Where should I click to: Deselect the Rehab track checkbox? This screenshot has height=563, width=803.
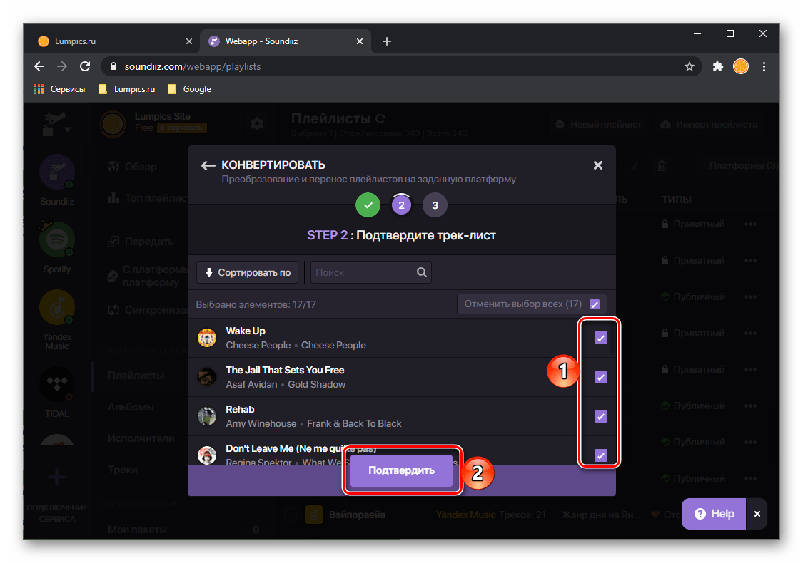601,417
